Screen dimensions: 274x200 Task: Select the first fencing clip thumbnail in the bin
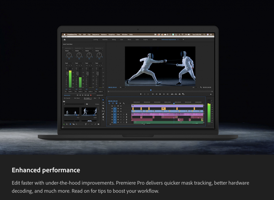[x=71, y=112]
